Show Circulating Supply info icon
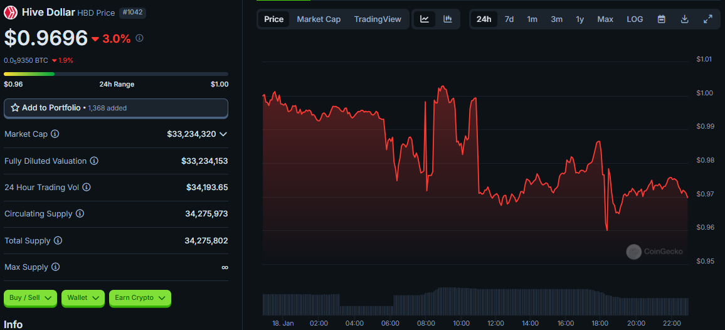 click(x=80, y=214)
